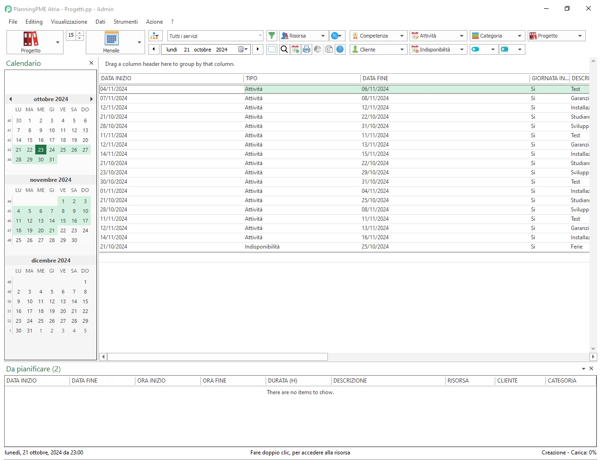Select the Indisponibilità row with Ferie
This screenshot has height=460, width=601.
[x=344, y=247]
